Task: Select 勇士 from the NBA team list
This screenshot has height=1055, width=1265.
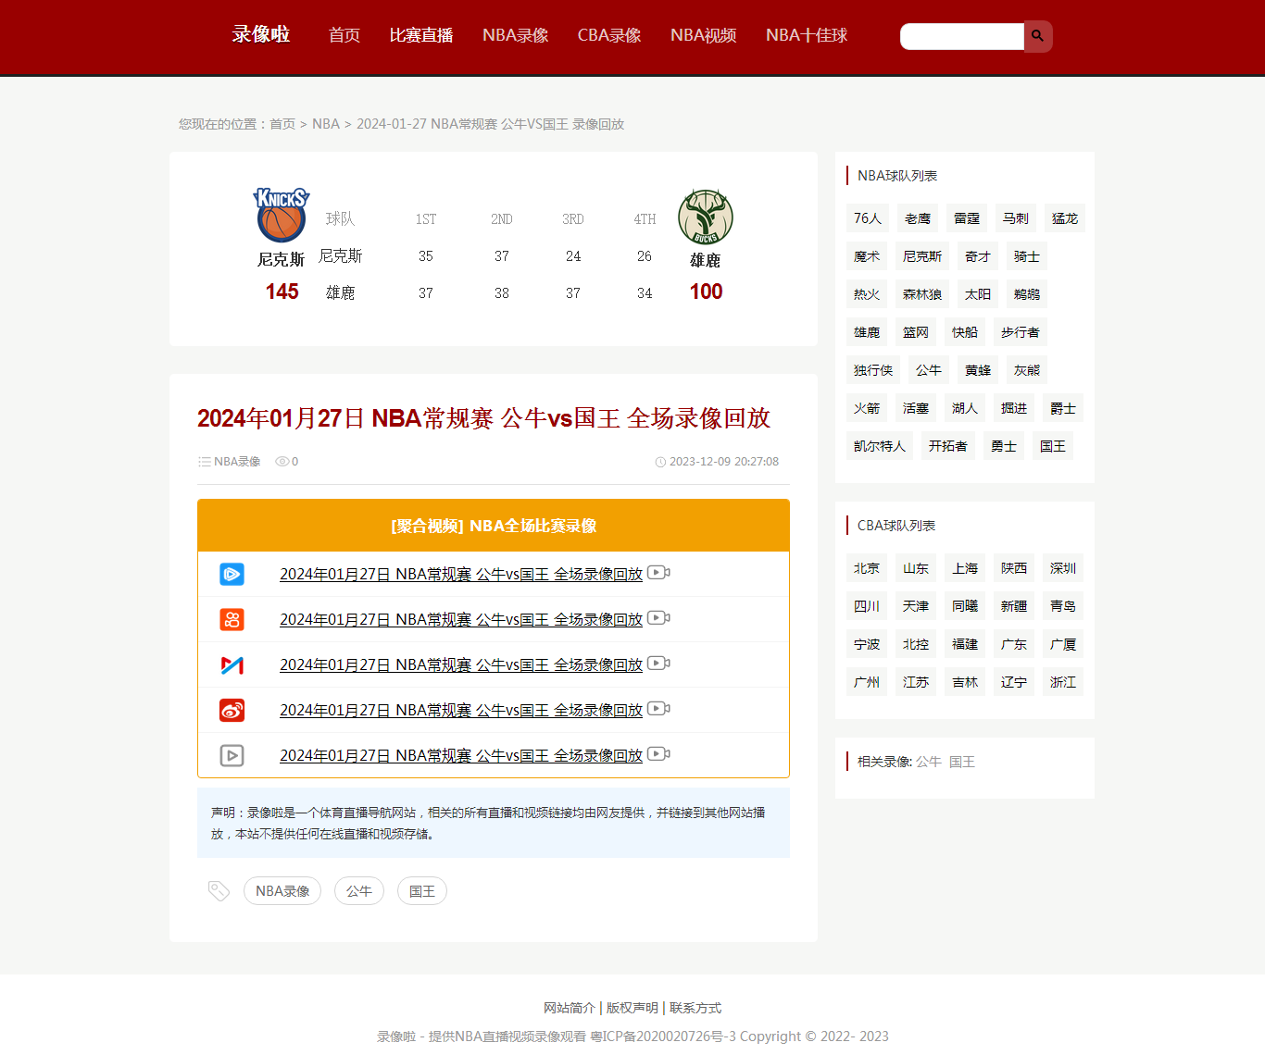Action: 1003,446
